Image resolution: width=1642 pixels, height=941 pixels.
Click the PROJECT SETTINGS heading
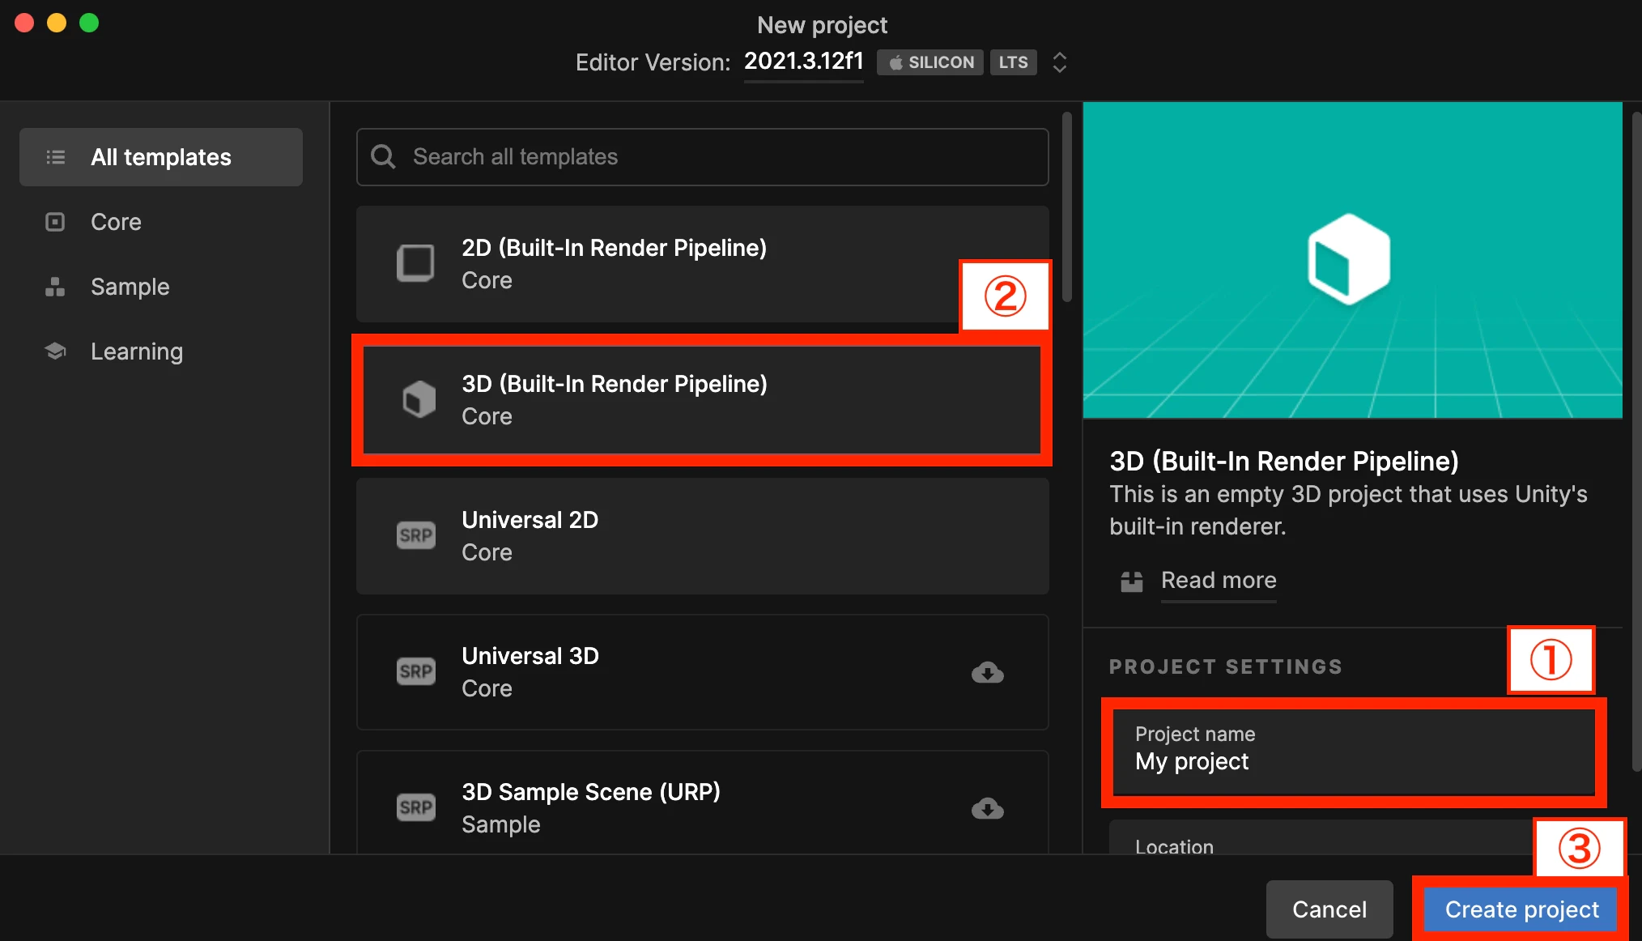pos(1226,666)
